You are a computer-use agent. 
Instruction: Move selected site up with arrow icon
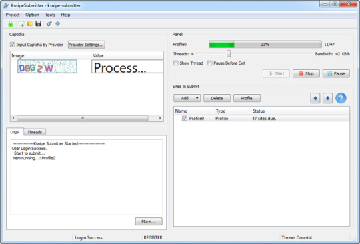pos(315,98)
